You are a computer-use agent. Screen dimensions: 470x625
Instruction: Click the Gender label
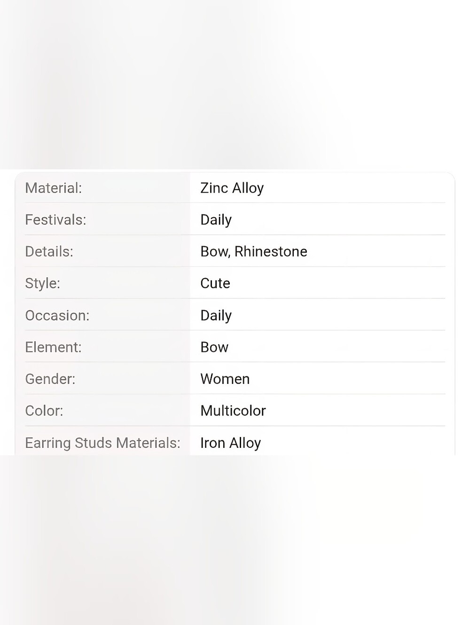point(50,379)
